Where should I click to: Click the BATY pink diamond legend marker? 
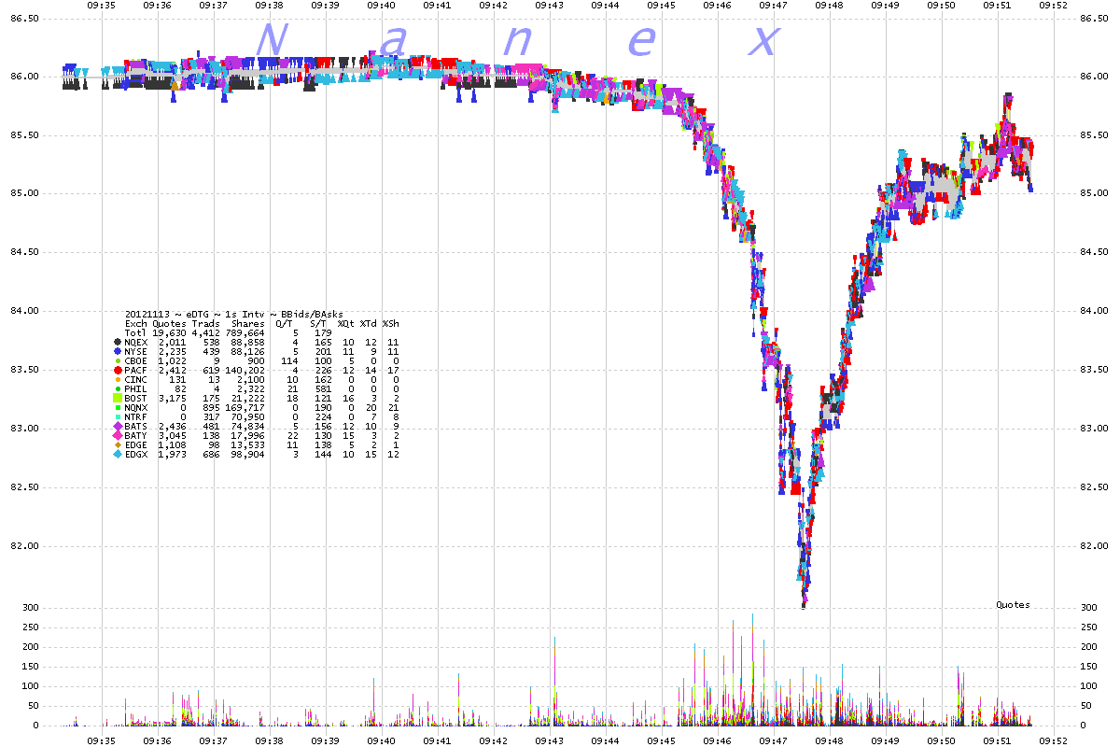(118, 435)
